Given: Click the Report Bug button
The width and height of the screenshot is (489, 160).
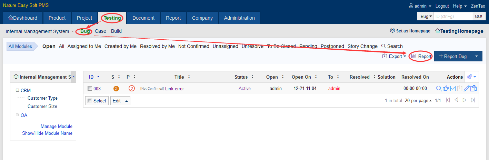Looking at the screenshot, I should click(452, 56).
